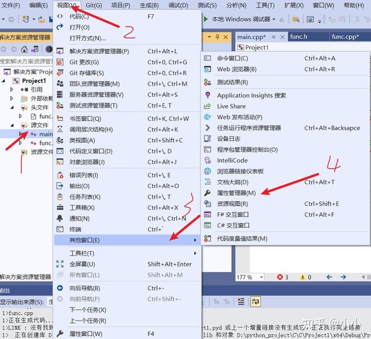The width and height of the screenshot is (371, 339).
Task: Click the navigate-forward blue arrow in editor status
Action: tap(343, 277)
